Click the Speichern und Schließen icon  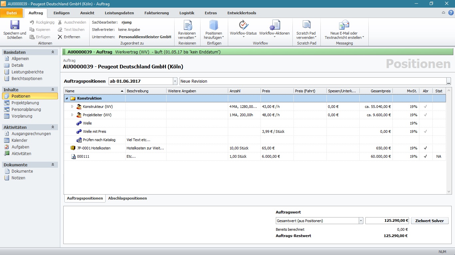tap(15, 26)
